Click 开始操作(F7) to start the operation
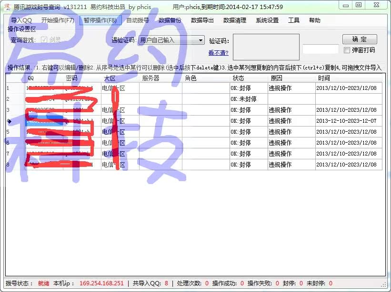This screenshot has height=292, width=391. click(58, 20)
